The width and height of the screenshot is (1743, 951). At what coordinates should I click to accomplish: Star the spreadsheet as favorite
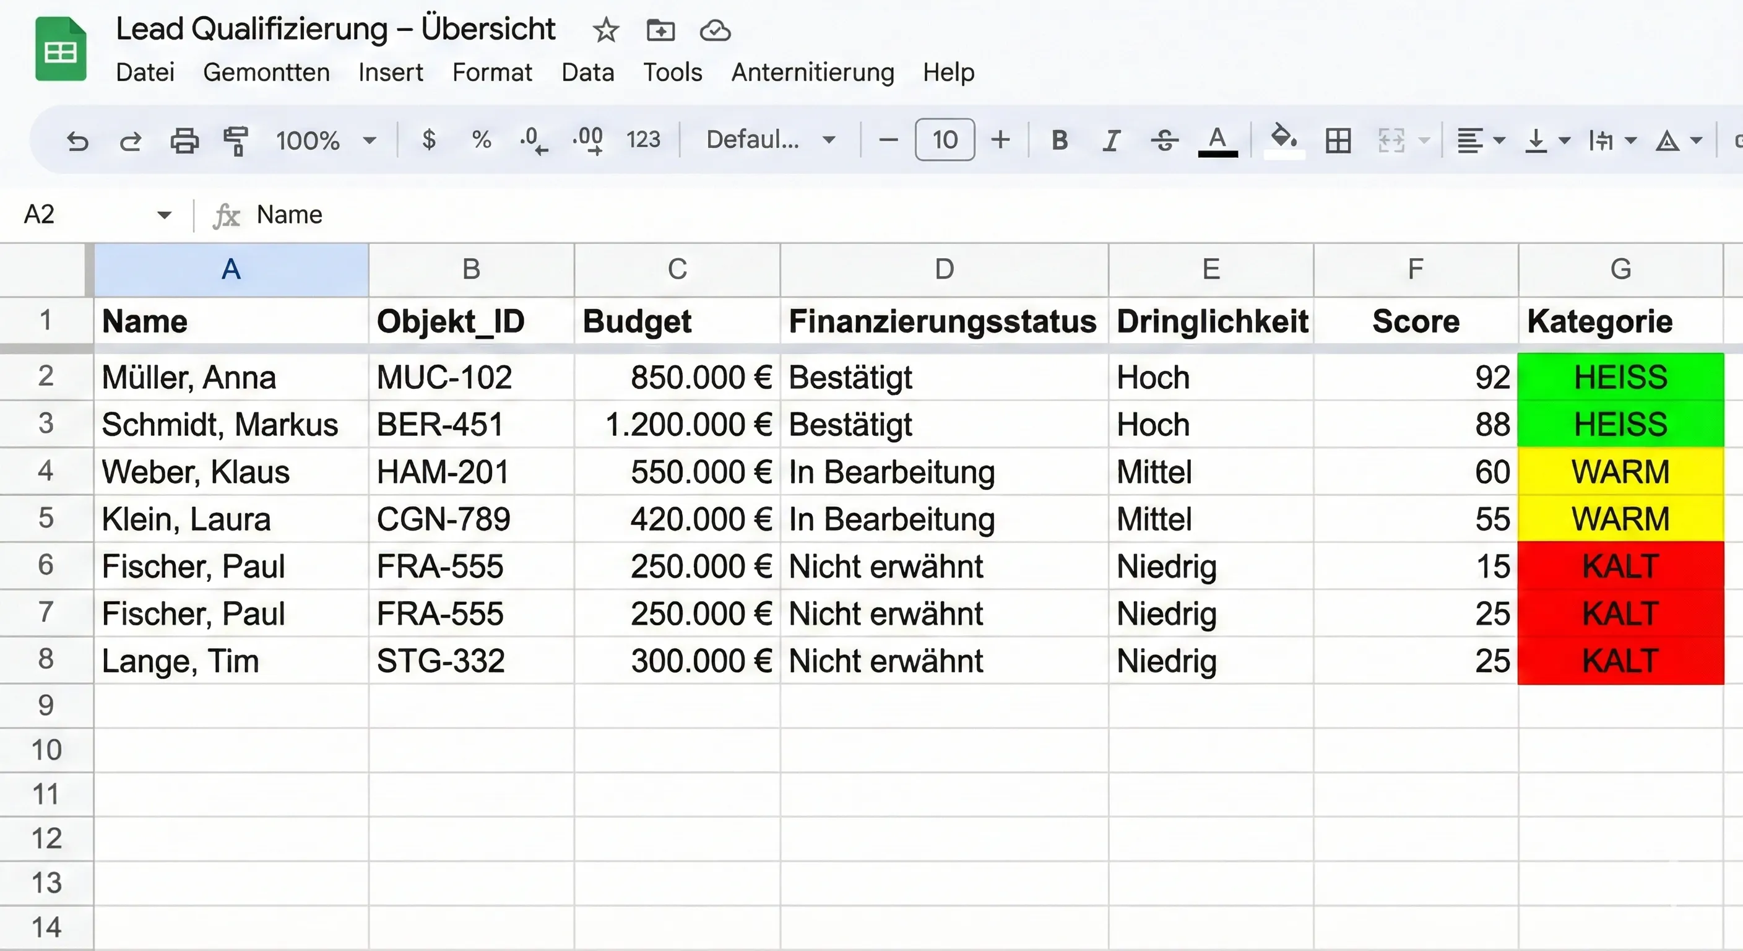click(x=605, y=30)
